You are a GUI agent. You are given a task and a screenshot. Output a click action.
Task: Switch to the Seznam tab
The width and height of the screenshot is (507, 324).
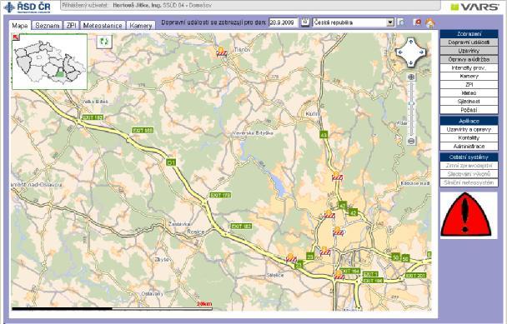point(48,26)
